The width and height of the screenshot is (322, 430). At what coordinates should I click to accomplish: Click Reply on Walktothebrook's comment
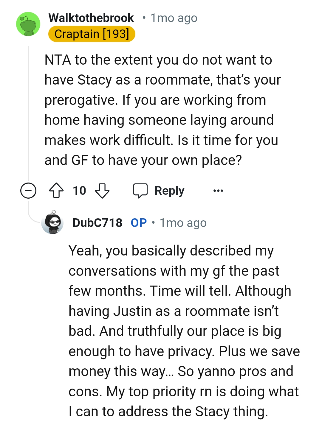click(x=169, y=191)
